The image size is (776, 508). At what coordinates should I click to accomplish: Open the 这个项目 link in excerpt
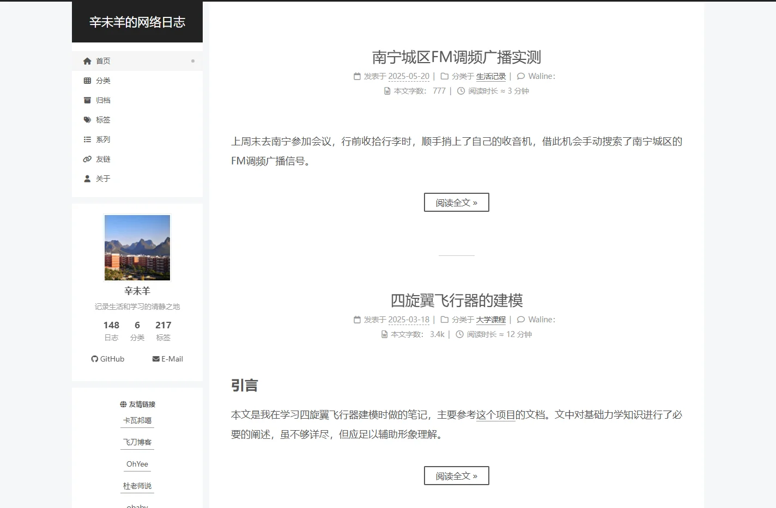pos(496,415)
